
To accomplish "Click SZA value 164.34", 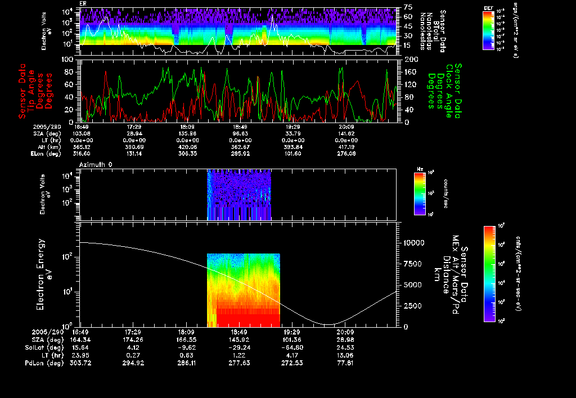I will pyautogui.click(x=80, y=340).
